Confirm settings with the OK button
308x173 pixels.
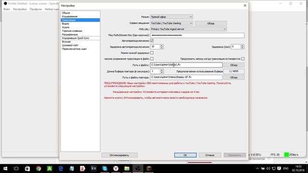click(x=185, y=155)
